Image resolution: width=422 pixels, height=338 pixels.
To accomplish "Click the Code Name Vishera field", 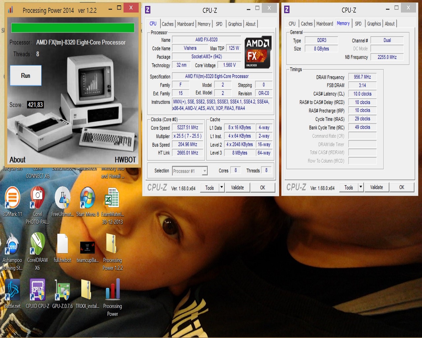I will click(190, 48).
